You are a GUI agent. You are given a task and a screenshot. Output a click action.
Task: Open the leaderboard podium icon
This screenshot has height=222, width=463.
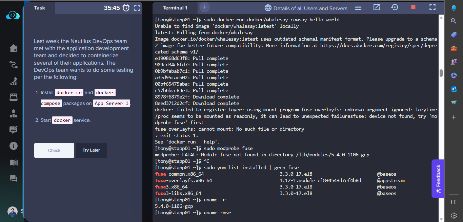(x=14, y=114)
